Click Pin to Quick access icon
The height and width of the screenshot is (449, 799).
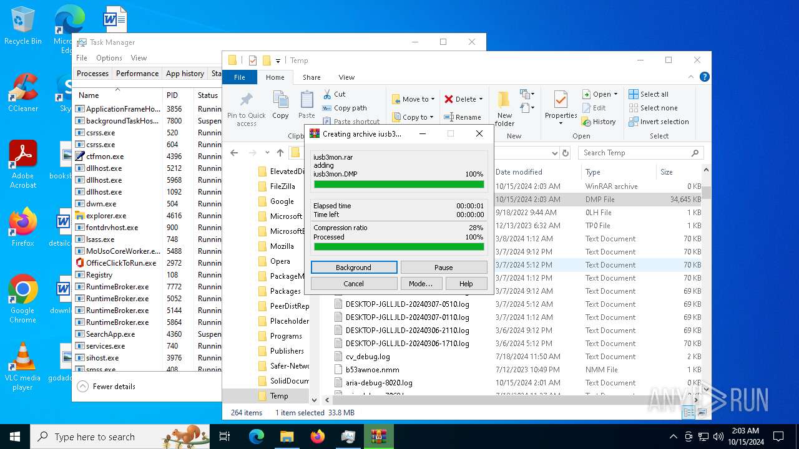[247, 109]
